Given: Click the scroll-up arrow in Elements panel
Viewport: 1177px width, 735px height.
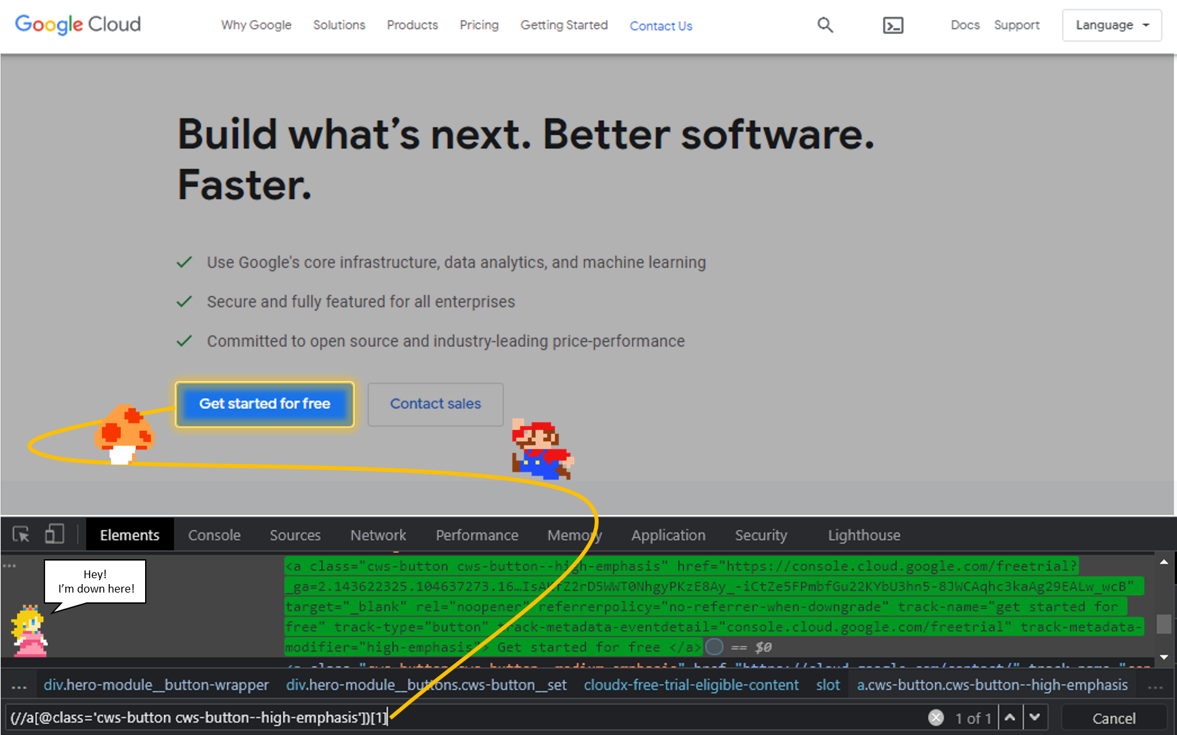Looking at the screenshot, I should (x=1164, y=562).
